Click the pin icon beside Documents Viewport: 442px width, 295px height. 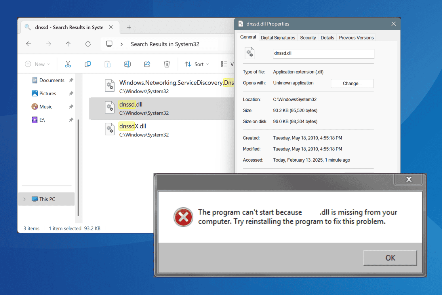click(71, 80)
